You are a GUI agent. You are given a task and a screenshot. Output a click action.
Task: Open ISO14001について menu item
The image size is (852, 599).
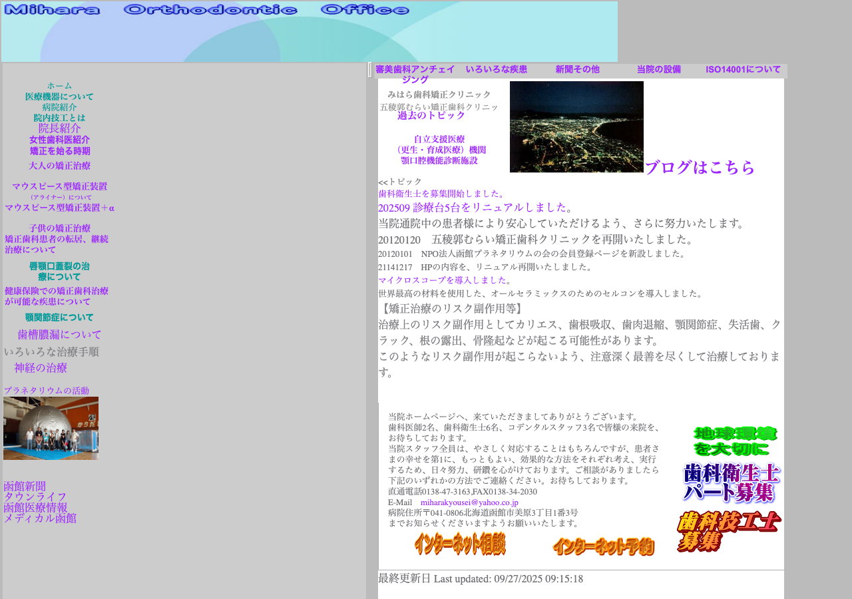(x=743, y=69)
